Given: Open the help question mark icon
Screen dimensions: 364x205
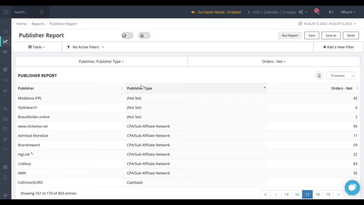Looking at the screenshot, I should coord(5,195).
